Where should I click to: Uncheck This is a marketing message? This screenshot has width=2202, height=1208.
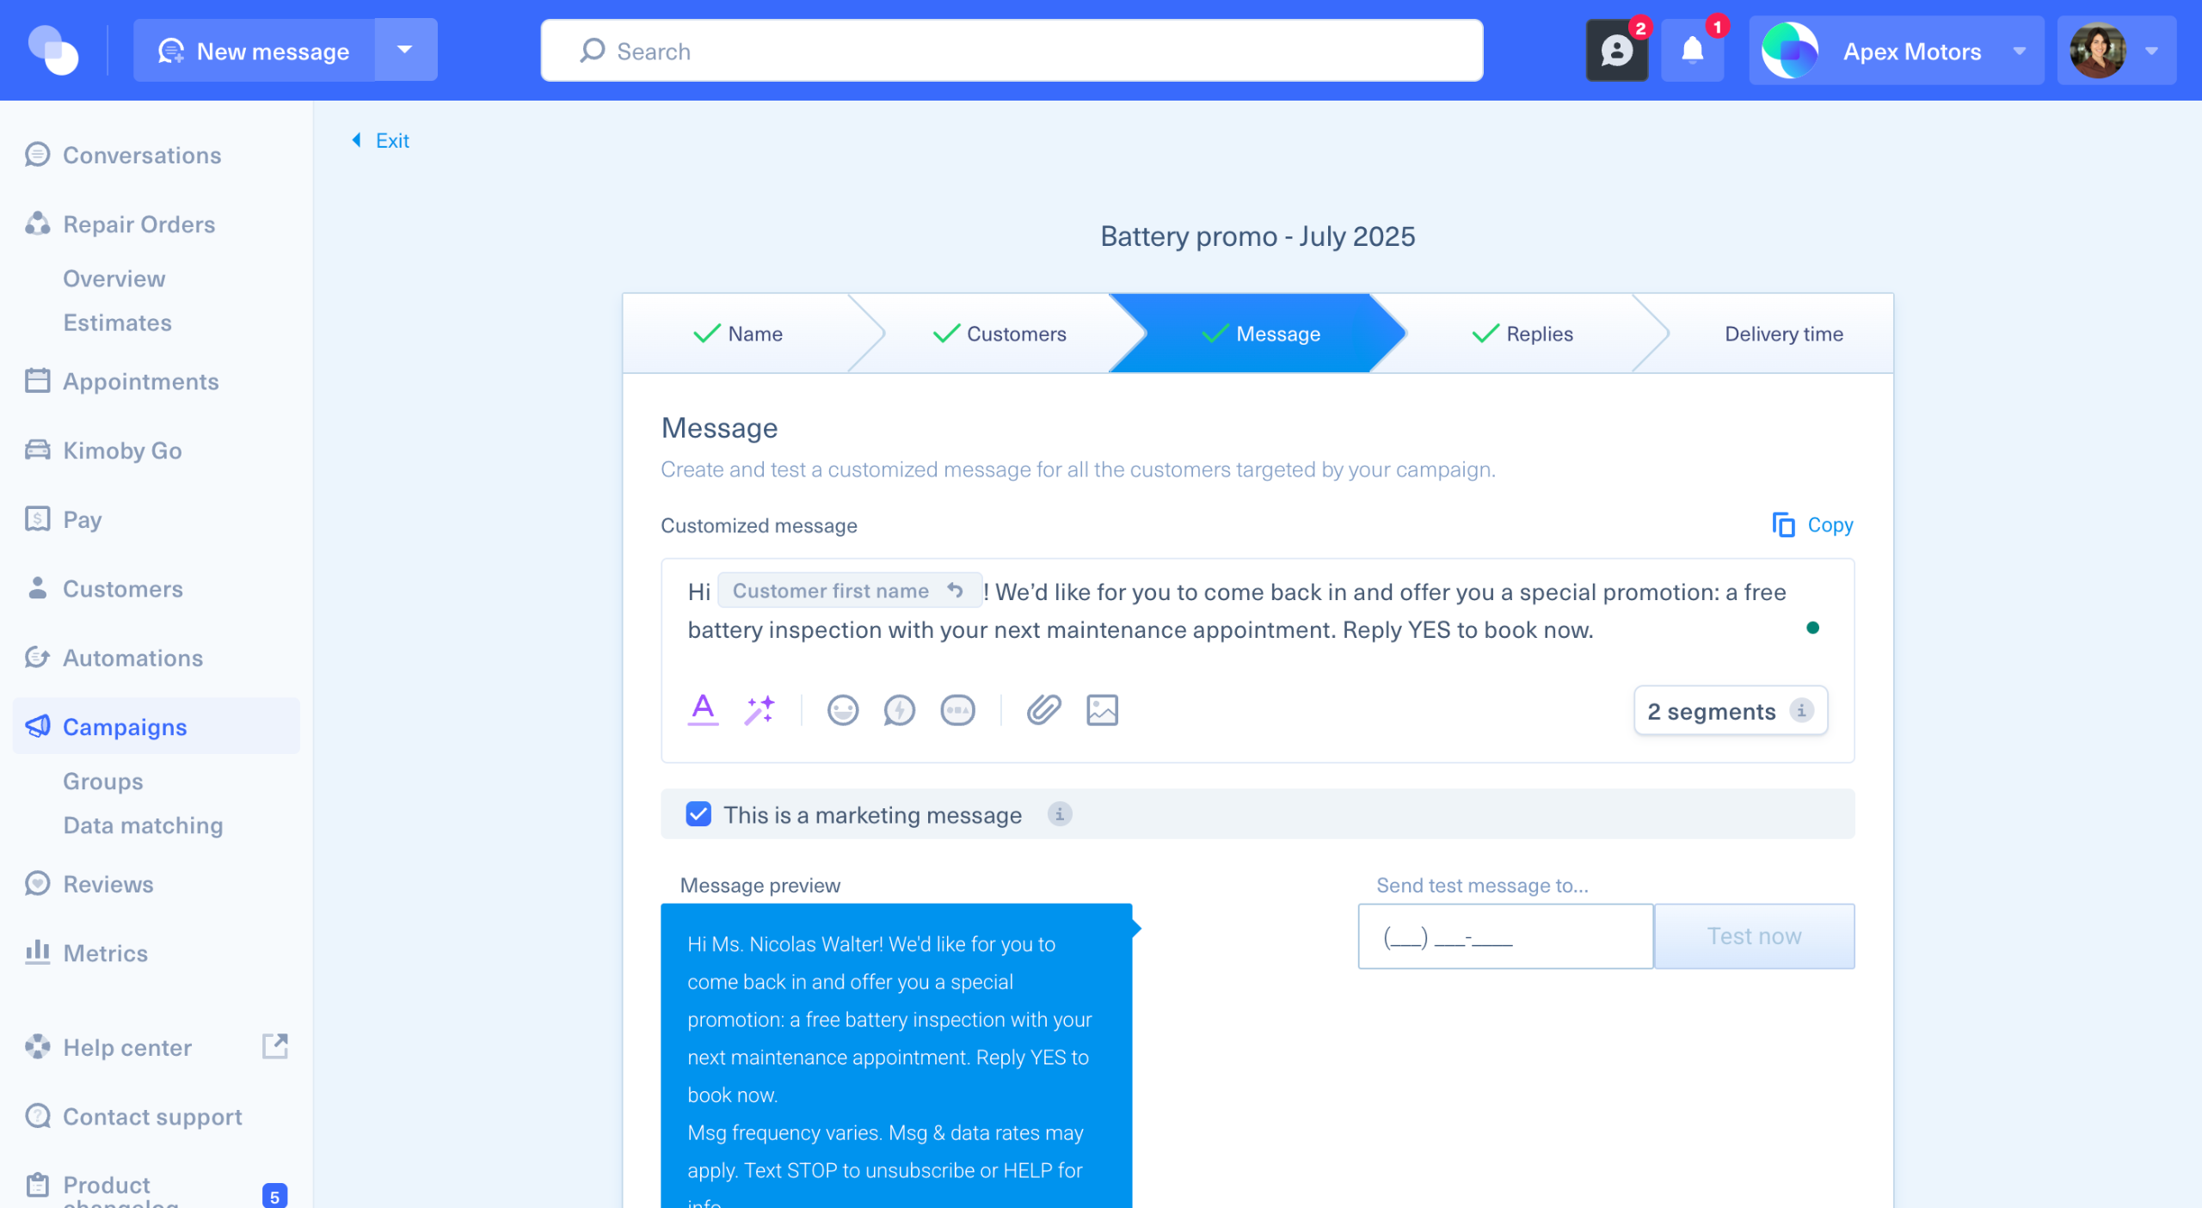[698, 814]
